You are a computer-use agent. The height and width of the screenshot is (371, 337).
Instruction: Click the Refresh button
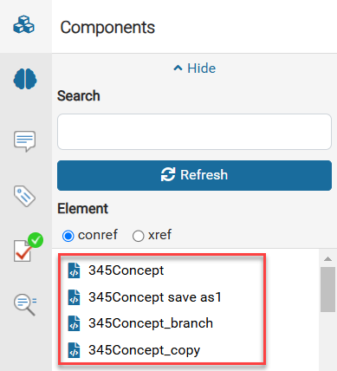194,175
